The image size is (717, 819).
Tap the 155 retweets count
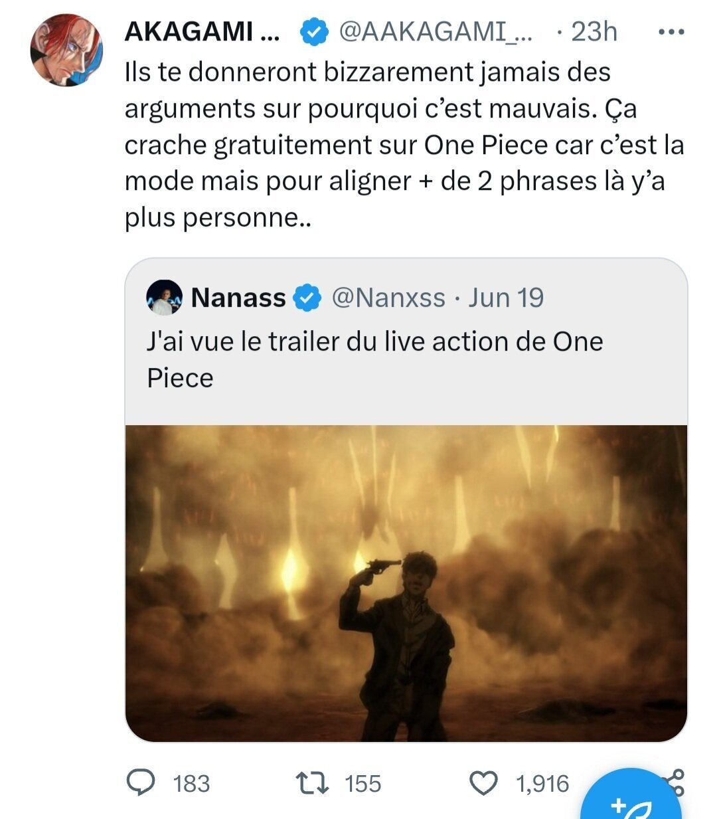[x=363, y=784]
